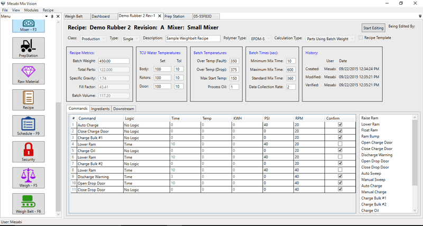Click the Logic cell for Open Drop Door
423x226 pixels.
146,183
